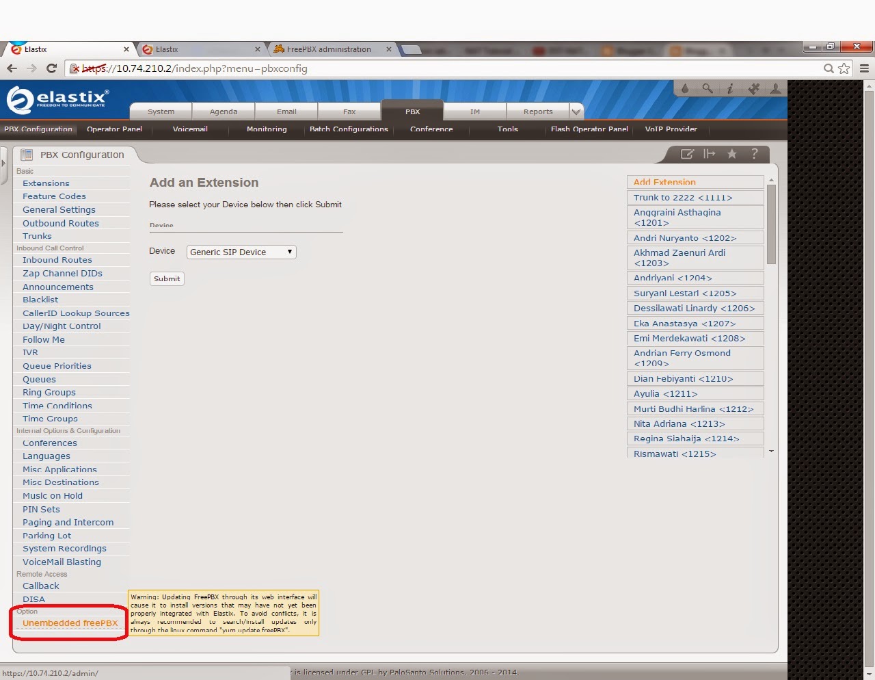Open the Agenda tab
875x680 pixels.
[x=224, y=112]
